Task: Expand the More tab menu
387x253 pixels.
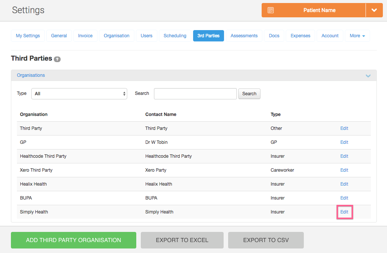Action: [357, 36]
